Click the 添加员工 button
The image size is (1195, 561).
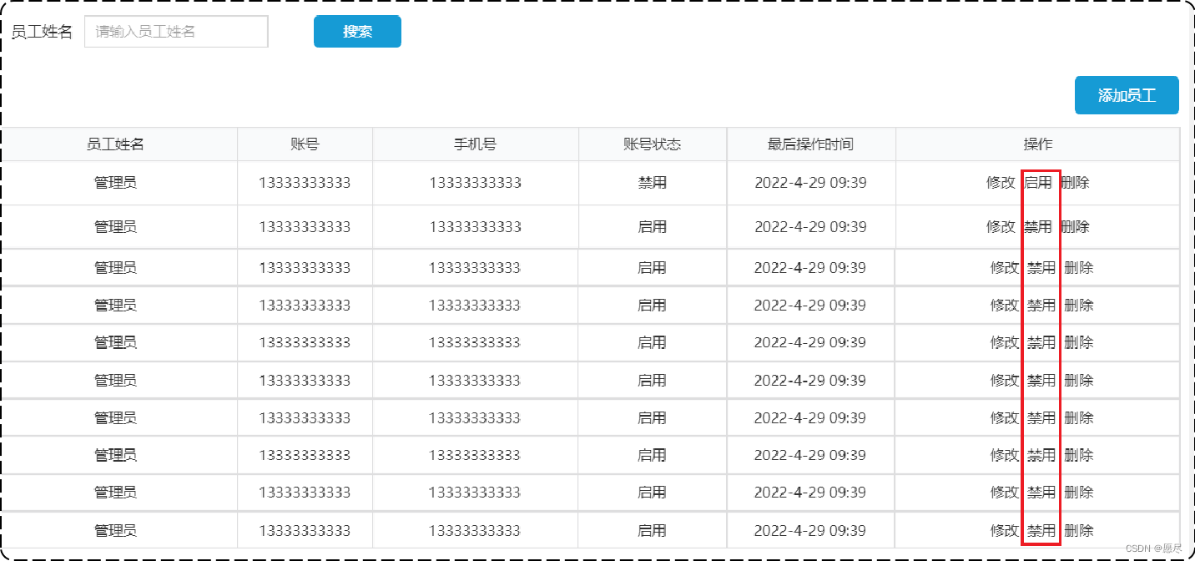(x=1127, y=95)
